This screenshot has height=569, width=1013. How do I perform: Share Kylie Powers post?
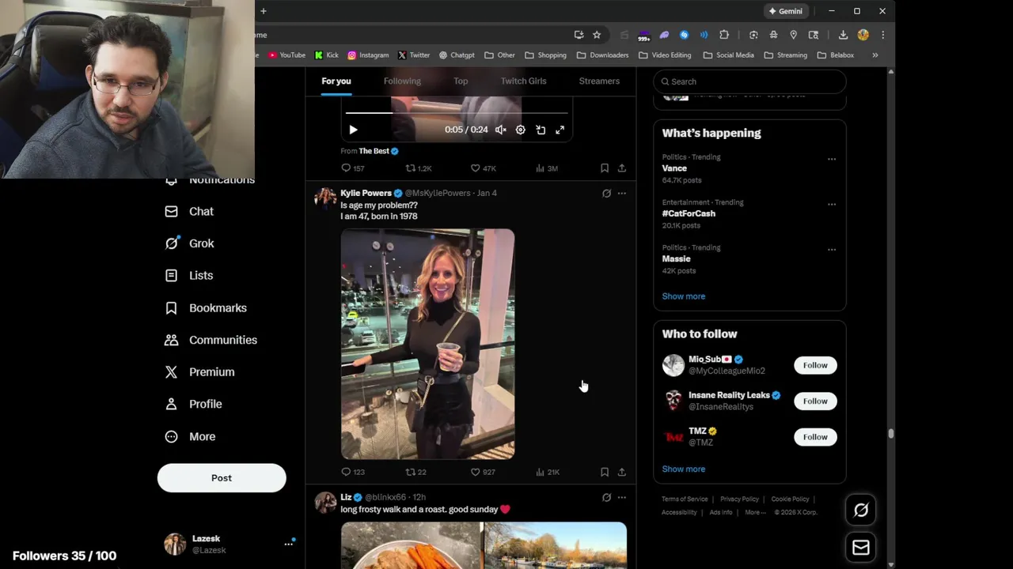622,472
